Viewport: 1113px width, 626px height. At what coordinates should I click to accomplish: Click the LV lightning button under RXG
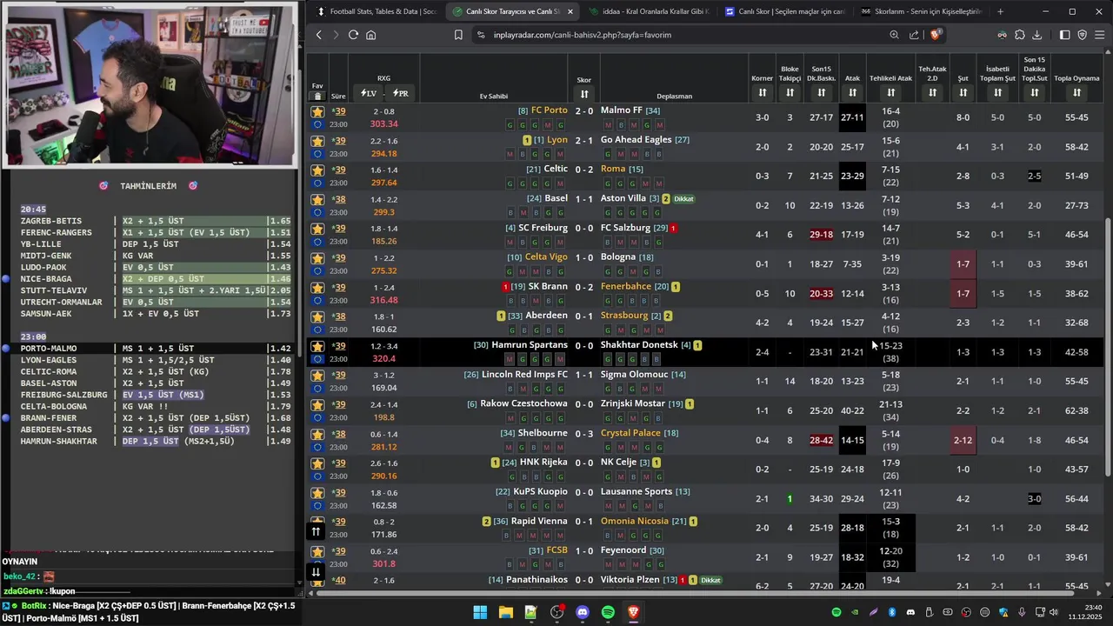click(x=368, y=93)
